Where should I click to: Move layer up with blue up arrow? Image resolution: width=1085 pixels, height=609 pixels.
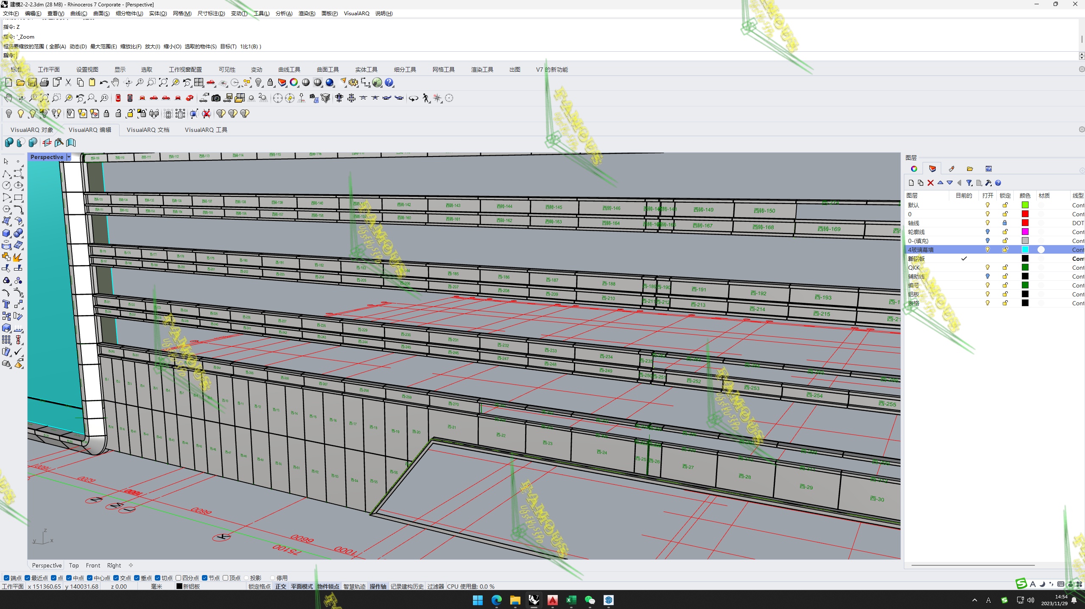coord(940,183)
